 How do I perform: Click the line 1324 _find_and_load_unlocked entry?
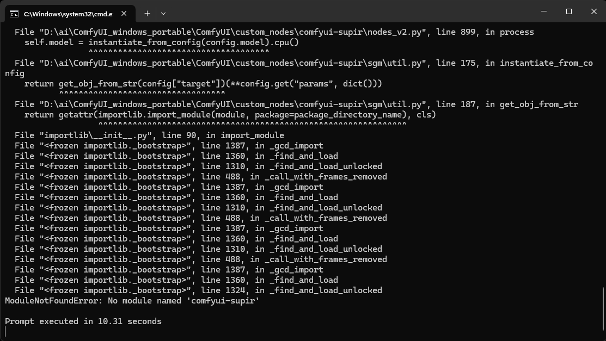pos(198,290)
